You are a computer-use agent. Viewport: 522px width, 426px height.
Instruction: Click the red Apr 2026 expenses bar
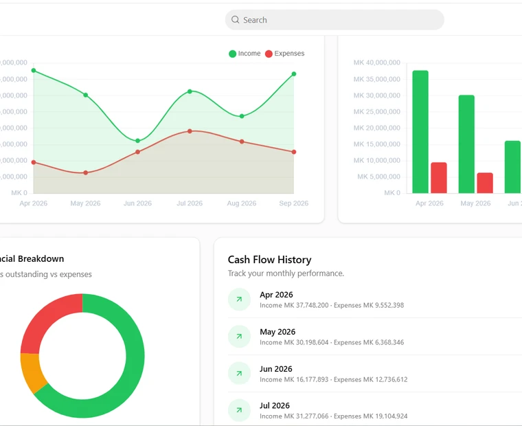pos(439,177)
